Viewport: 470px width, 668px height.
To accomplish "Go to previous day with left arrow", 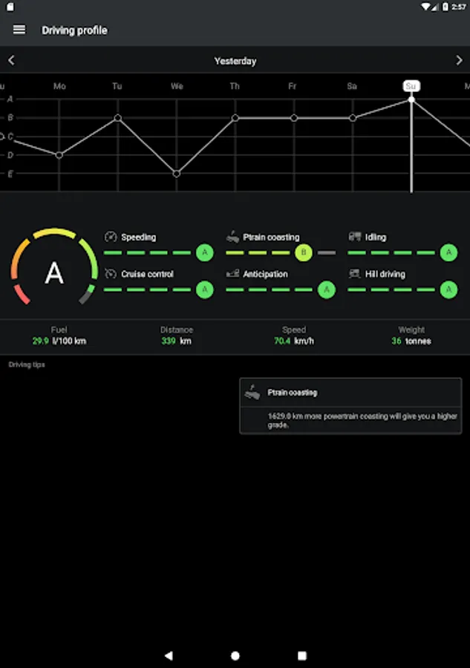I will pos(11,61).
